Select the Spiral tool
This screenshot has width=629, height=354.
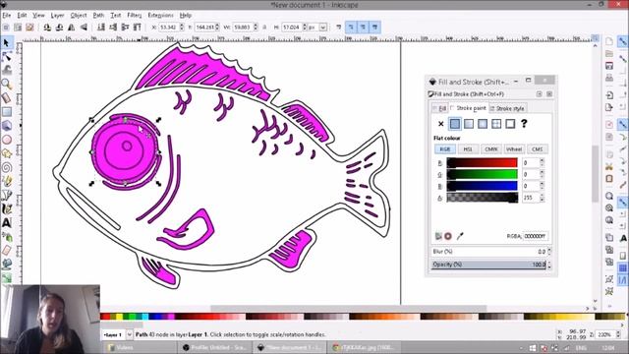(7, 167)
